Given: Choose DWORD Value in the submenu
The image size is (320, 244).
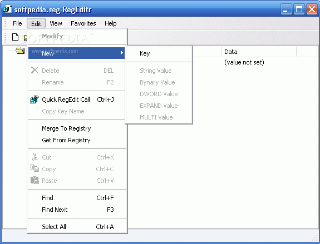Looking at the screenshot, I should (x=159, y=94).
